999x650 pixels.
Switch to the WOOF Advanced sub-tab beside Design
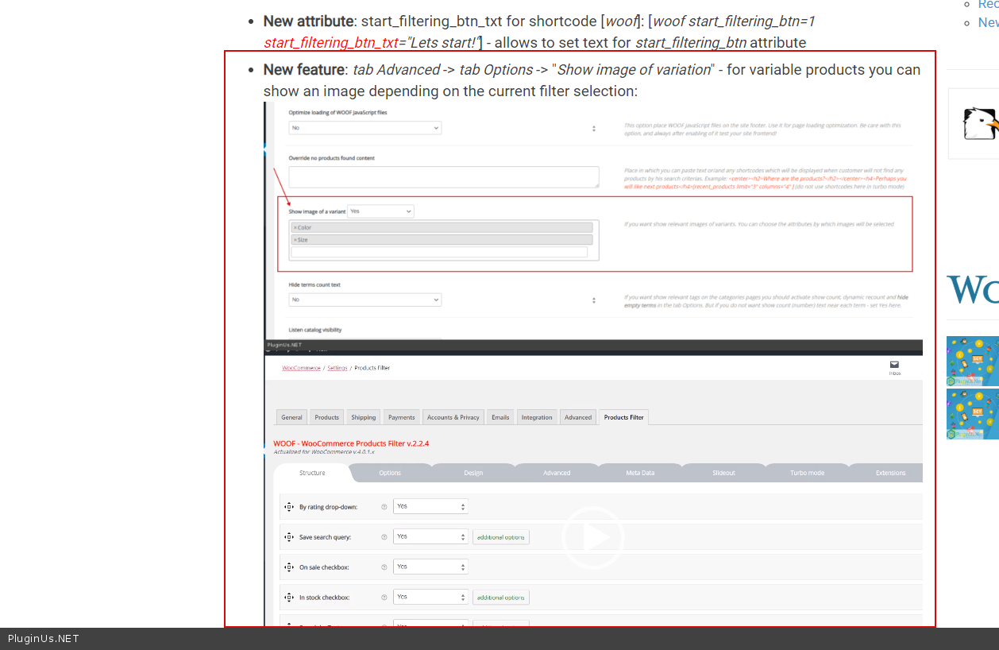coord(557,473)
